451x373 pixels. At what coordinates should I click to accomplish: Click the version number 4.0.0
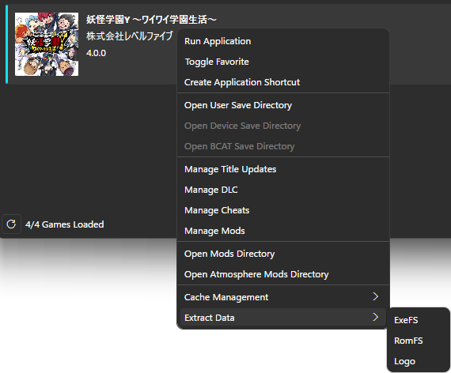[x=96, y=53]
